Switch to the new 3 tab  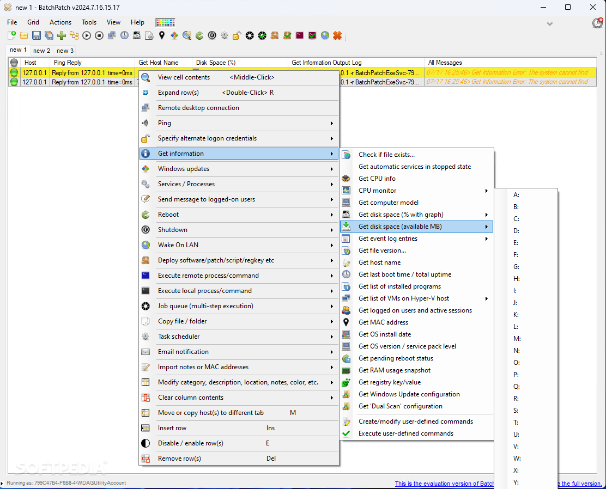pyautogui.click(x=65, y=51)
